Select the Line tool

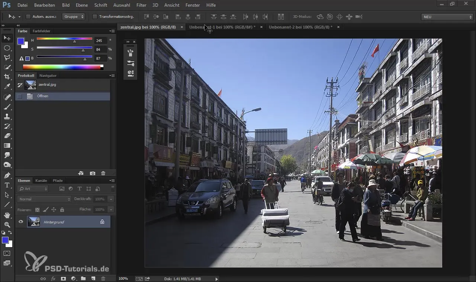point(7,204)
